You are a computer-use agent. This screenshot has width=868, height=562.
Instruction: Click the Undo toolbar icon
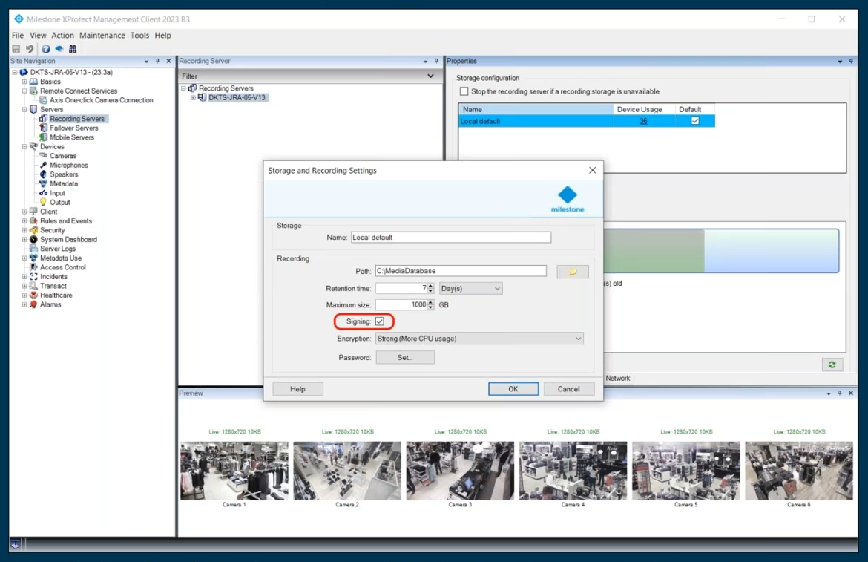(x=30, y=49)
